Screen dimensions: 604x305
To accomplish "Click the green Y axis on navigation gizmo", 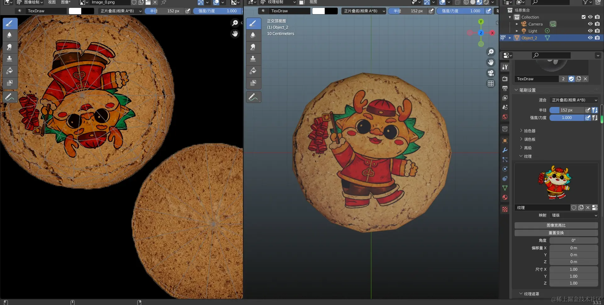I will (481, 22).
